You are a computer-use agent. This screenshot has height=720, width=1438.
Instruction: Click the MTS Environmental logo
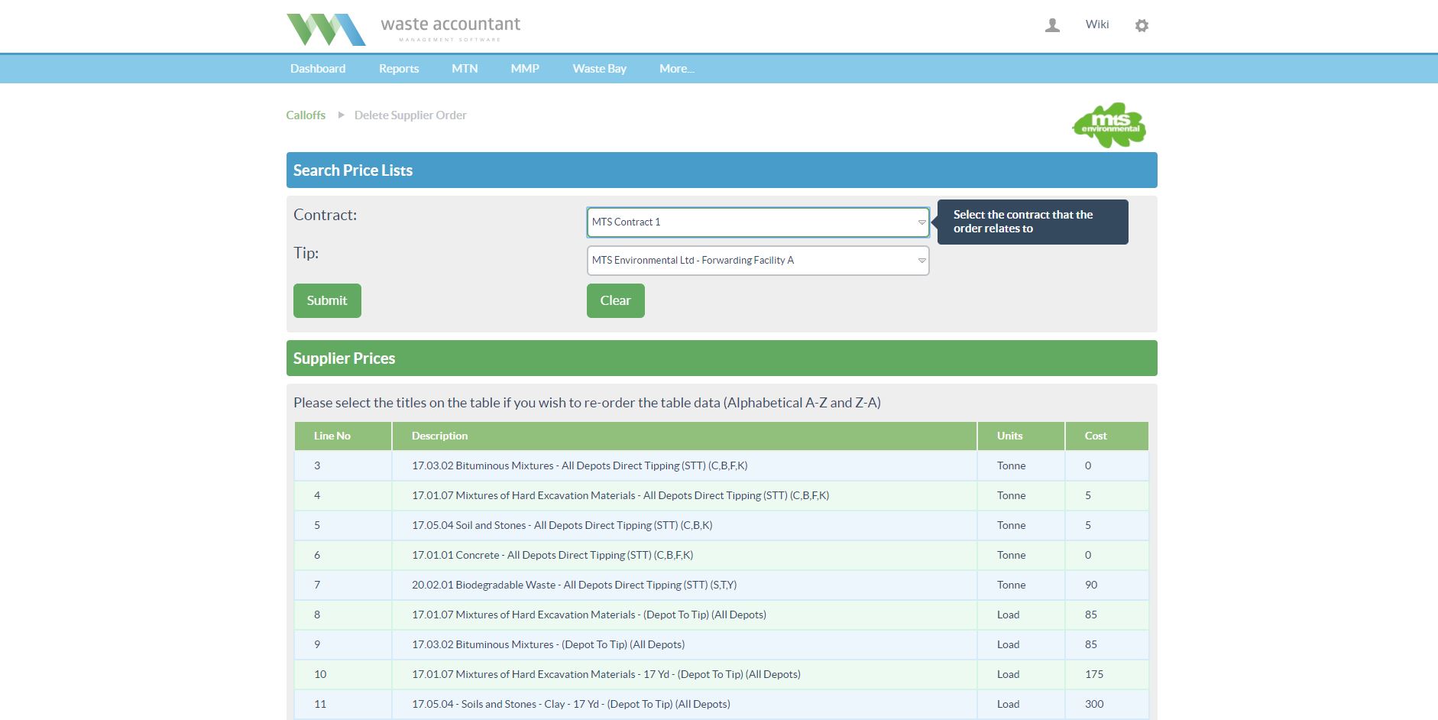click(1109, 125)
